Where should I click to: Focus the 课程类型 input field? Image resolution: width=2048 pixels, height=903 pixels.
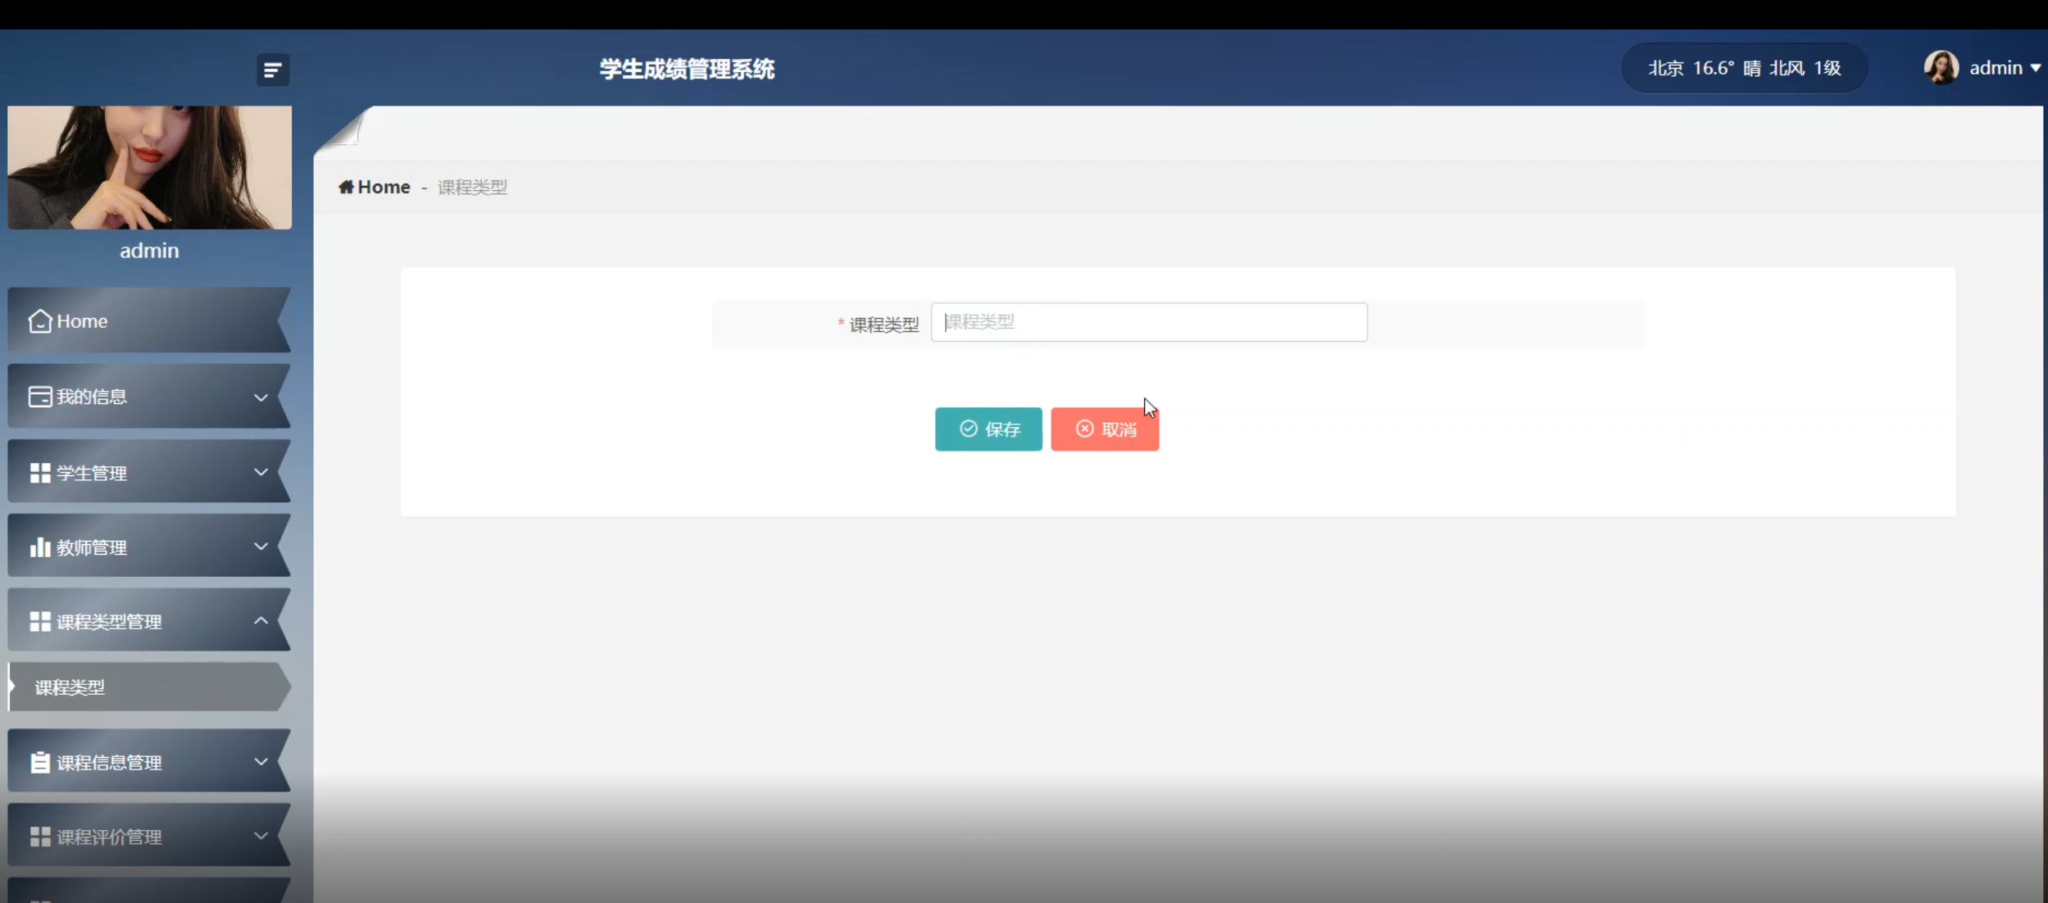pos(1149,322)
